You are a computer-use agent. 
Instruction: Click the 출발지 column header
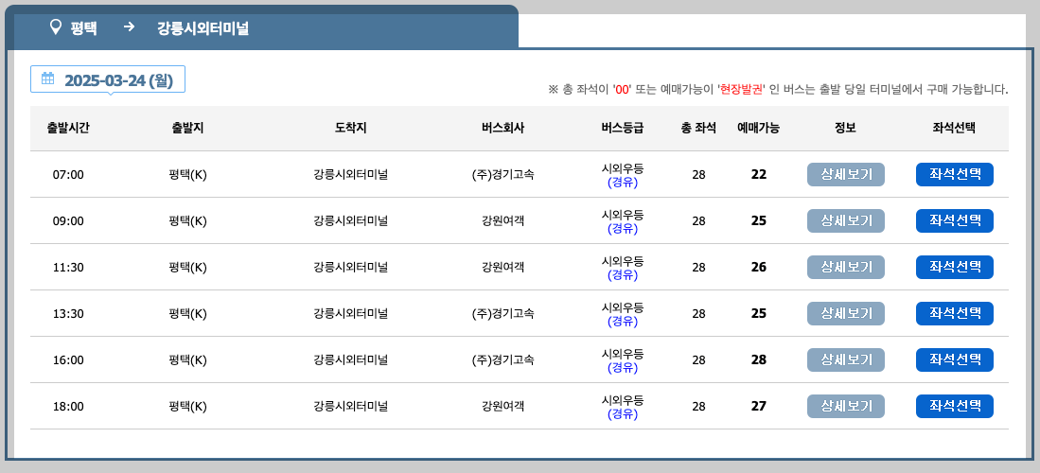click(187, 129)
